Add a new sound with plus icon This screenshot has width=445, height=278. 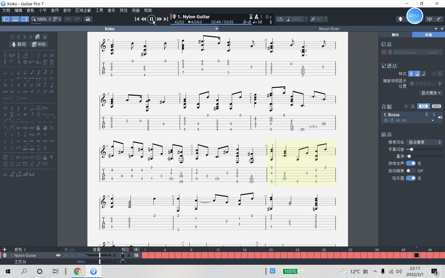click(x=406, y=106)
